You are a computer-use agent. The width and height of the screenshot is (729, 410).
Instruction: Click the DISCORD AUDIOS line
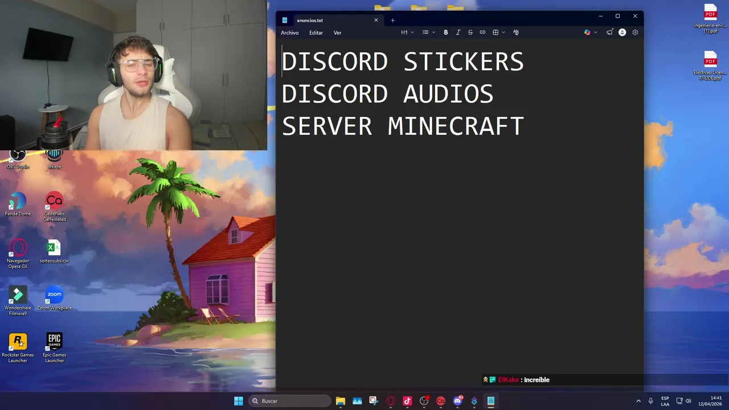click(x=387, y=93)
